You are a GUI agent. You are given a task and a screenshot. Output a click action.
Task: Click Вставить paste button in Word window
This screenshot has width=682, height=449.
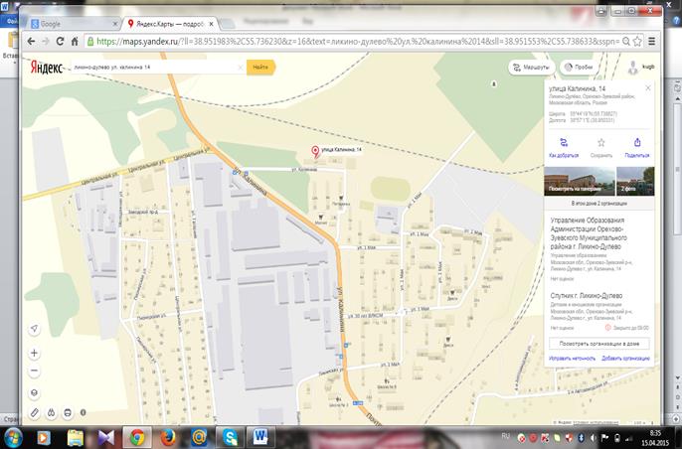pos(10,46)
